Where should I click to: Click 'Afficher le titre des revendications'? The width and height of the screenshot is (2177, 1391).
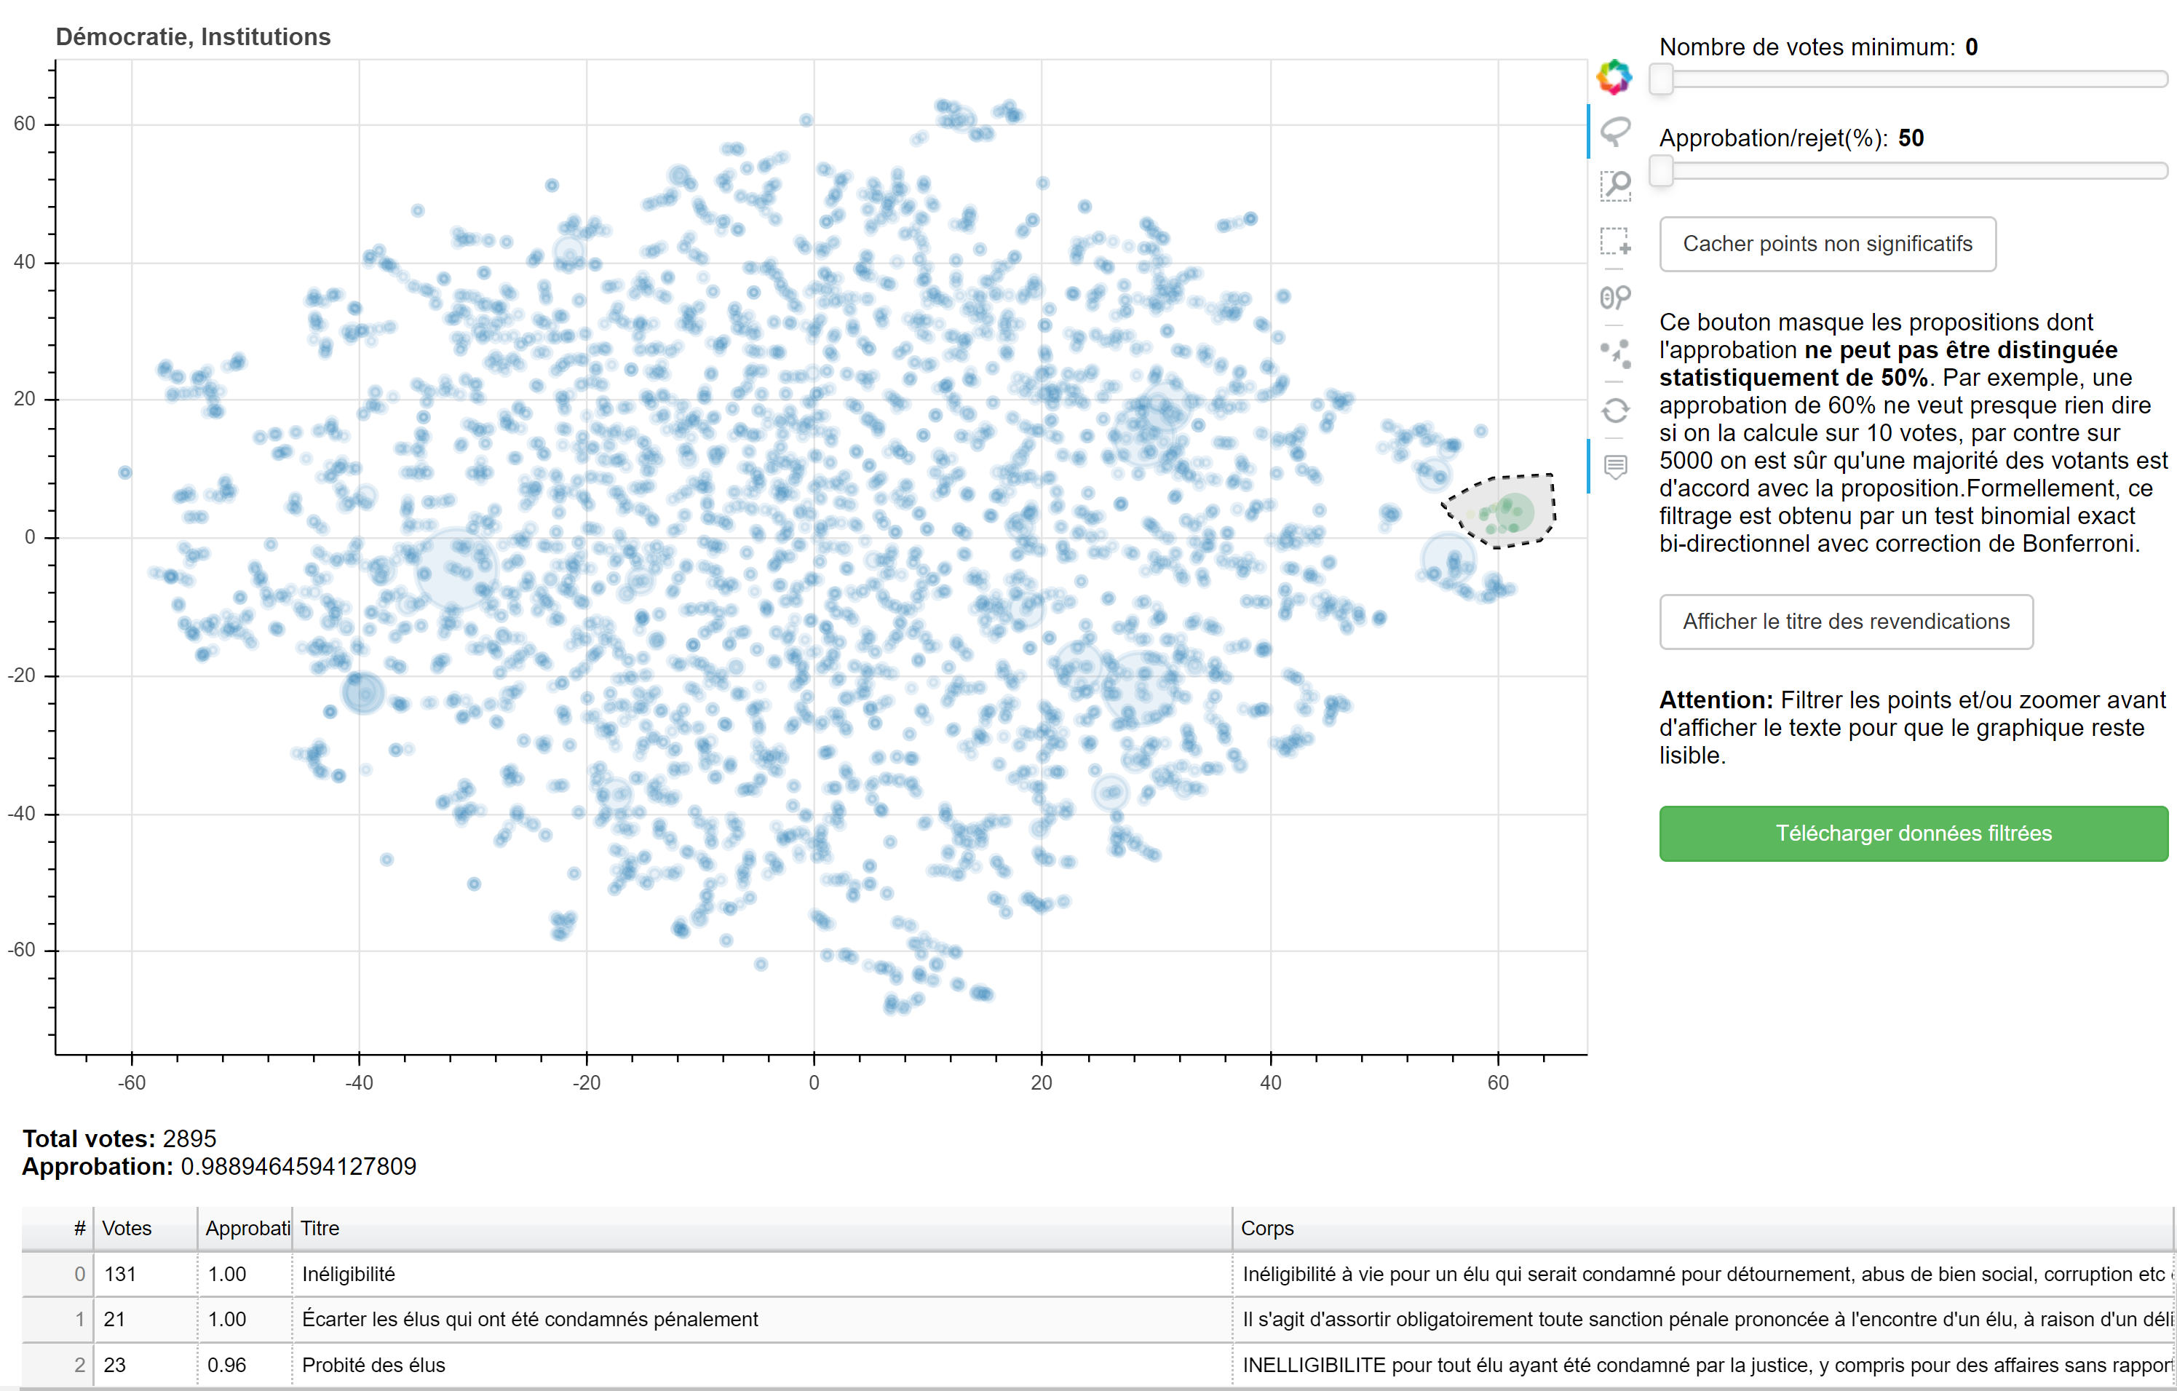(1844, 622)
